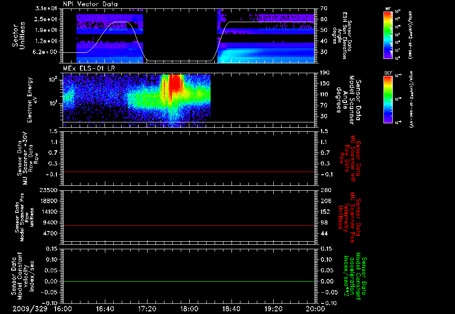Click the red line in the MU Scanner +30V panel
Screen dimensions: 455x314
coord(188,172)
